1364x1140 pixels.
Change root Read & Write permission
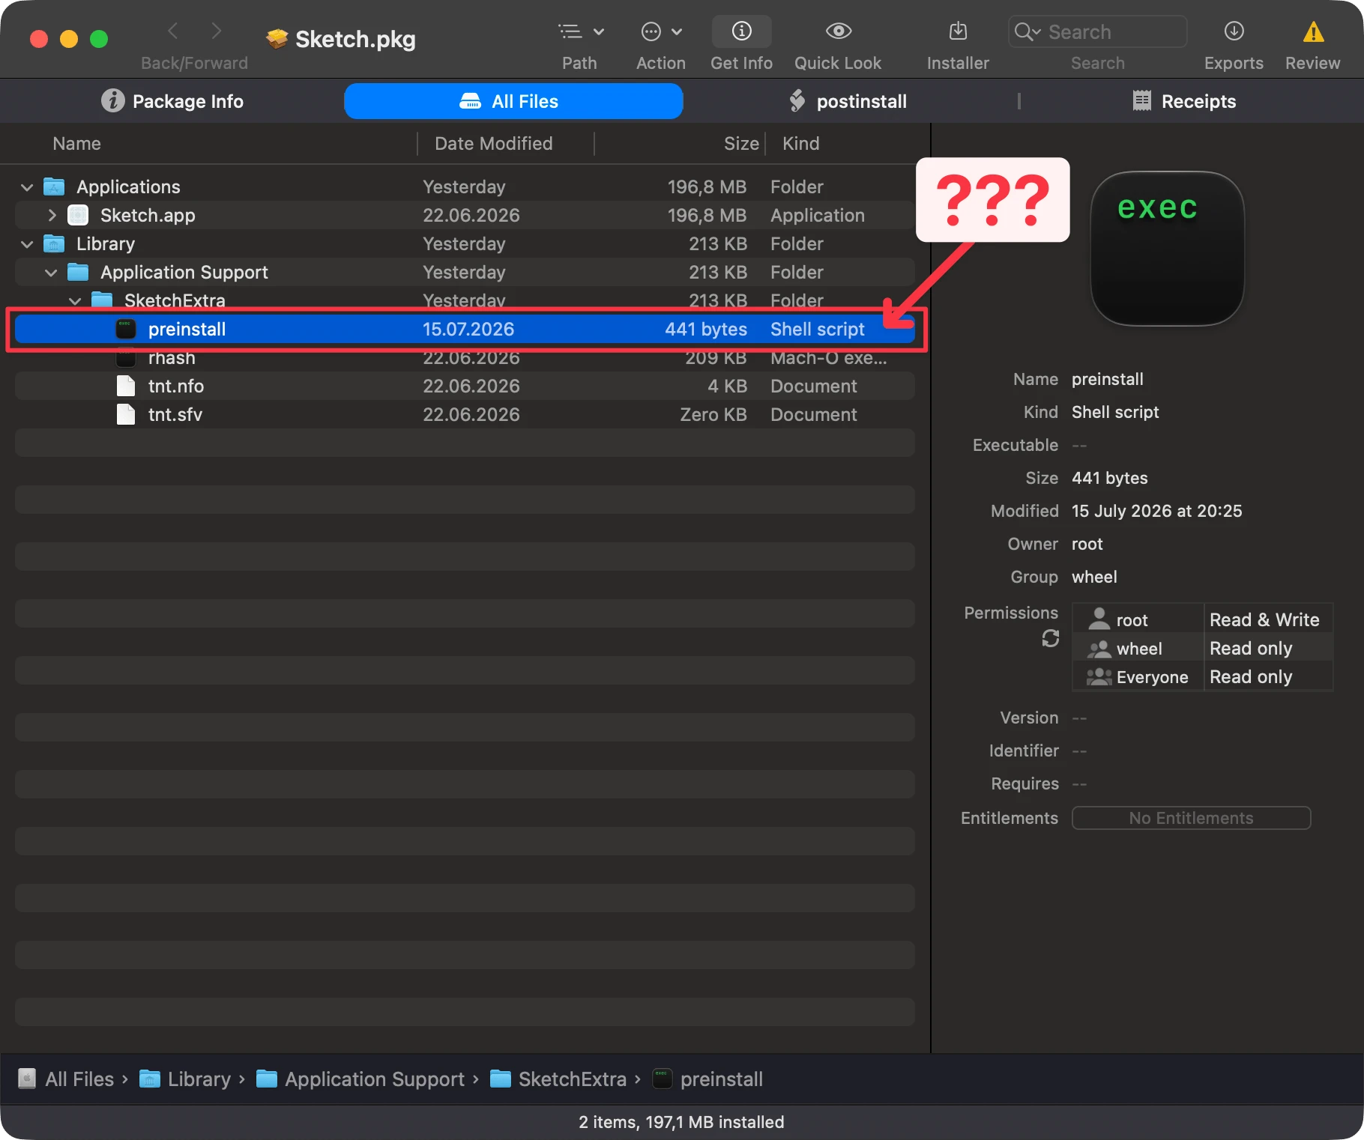coord(1265,620)
